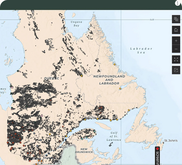Click the Labrador Sea label
The image size is (182, 165).
[141, 50]
